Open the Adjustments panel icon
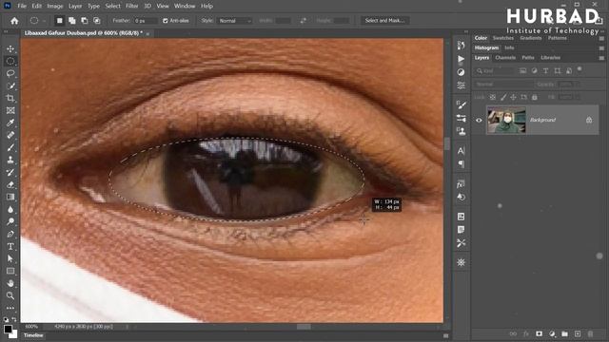Viewport: 609px width, 342px height. [461, 72]
